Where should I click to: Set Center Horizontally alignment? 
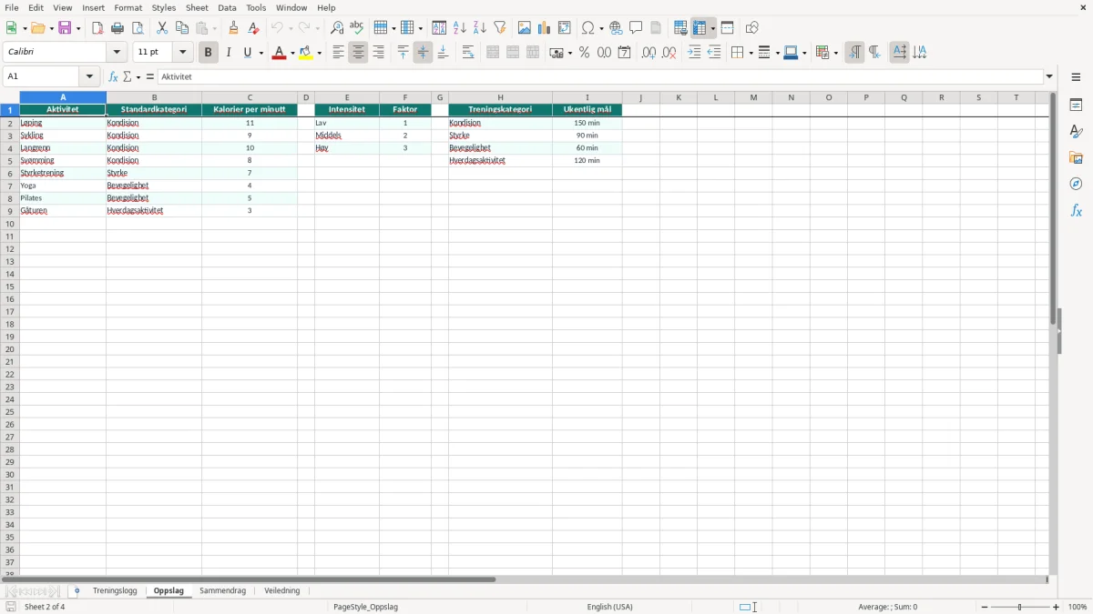tap(358, 53)
